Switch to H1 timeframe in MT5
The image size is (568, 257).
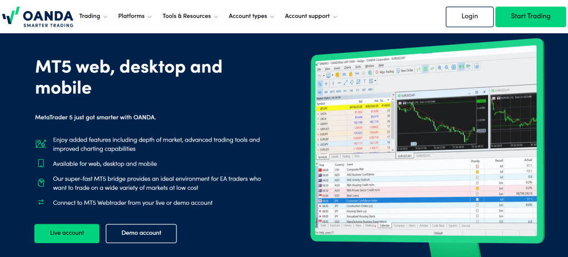point(345,91)
